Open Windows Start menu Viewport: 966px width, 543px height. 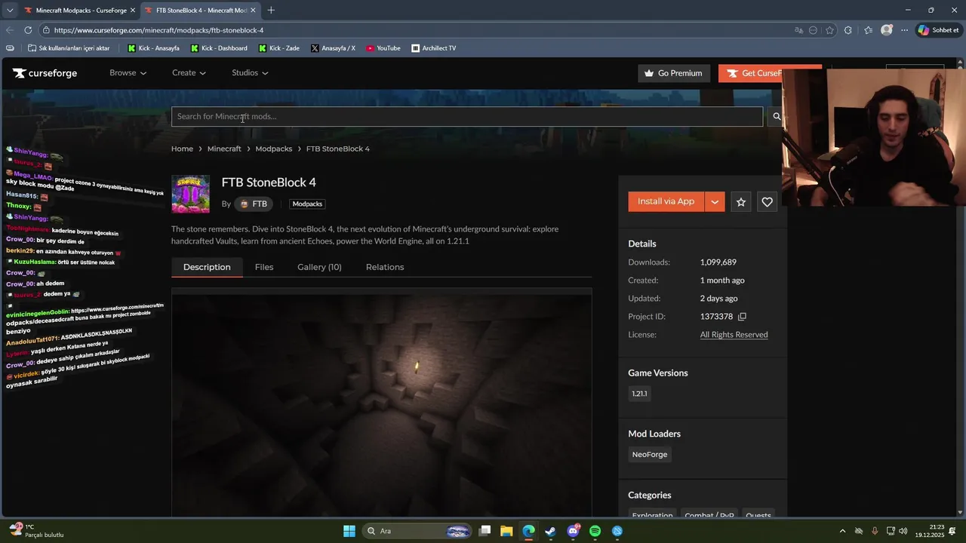(349, 531)
